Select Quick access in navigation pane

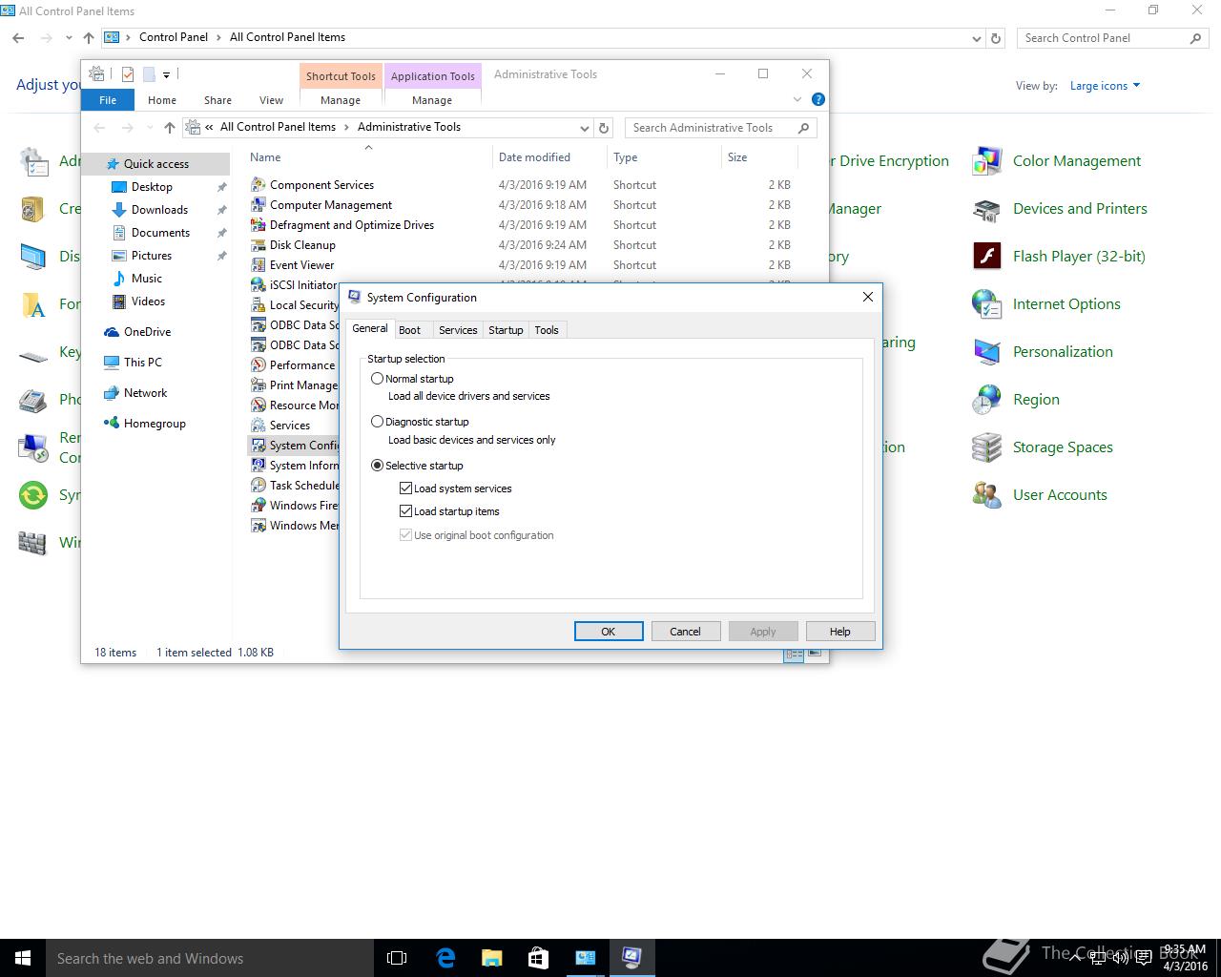pos(156,164)
